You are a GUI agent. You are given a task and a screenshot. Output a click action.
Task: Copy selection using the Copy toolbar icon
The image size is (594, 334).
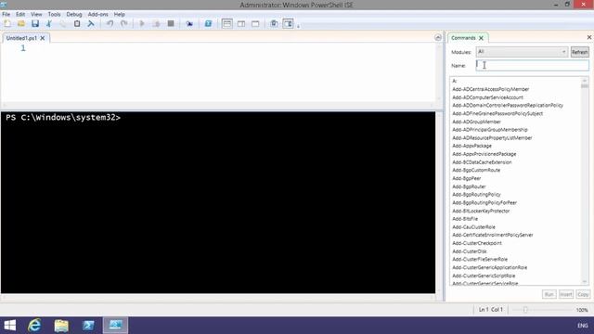coord(63,24)
